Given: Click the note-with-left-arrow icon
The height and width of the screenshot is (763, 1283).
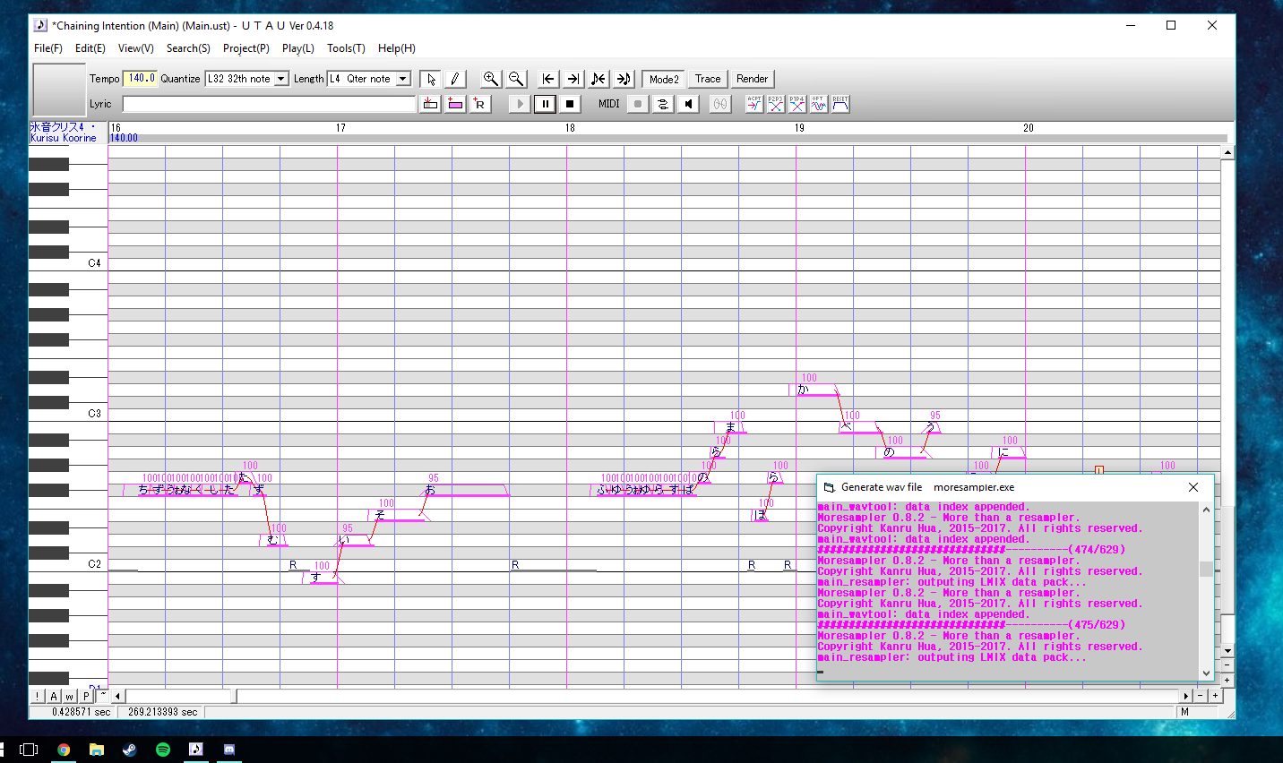Looking at the screenshot, I should tap(598, 79).
